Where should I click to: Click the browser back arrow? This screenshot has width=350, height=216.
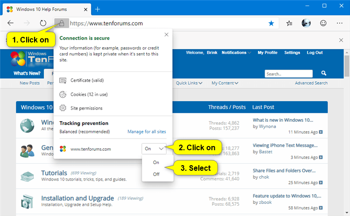pos(10,23)
